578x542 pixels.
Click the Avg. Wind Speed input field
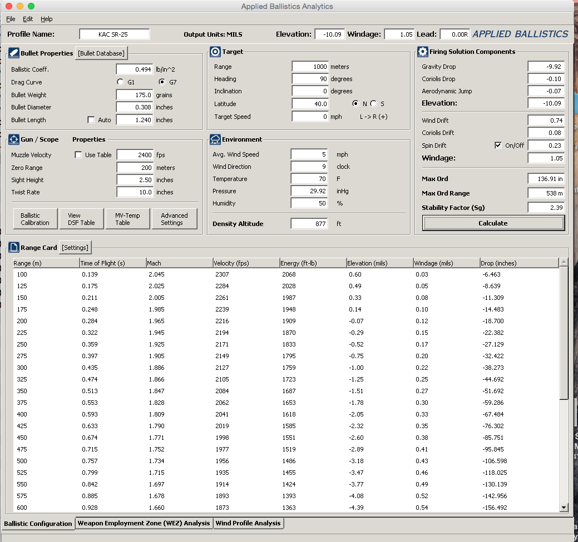[309, 154]
